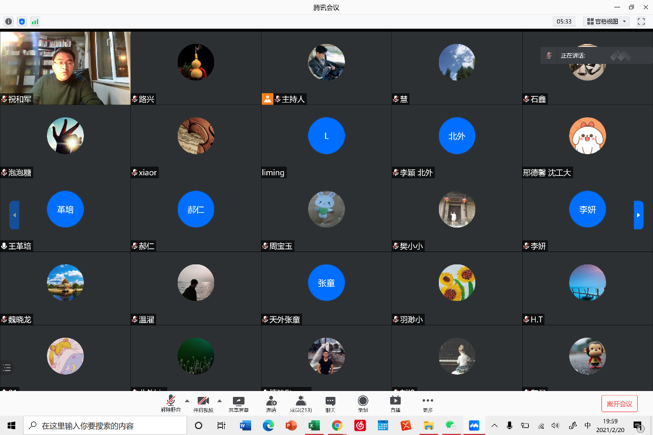Go to next page of participants

[638, 215]
